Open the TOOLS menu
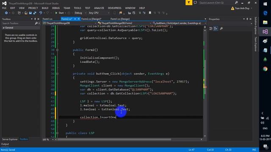 [x=77, y=8]
